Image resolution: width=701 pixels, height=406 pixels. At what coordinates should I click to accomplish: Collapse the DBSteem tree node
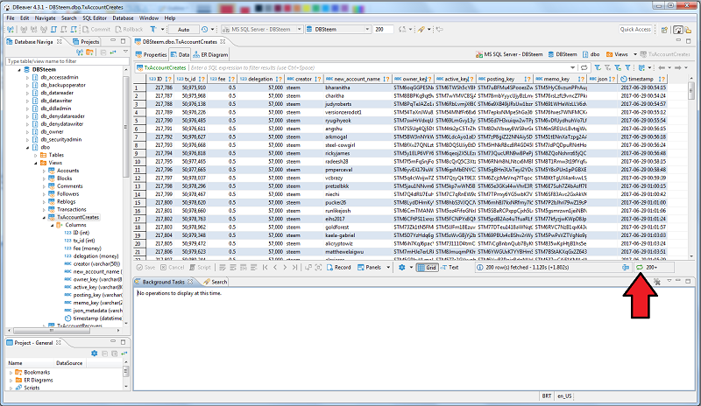[x=19, y=70]
